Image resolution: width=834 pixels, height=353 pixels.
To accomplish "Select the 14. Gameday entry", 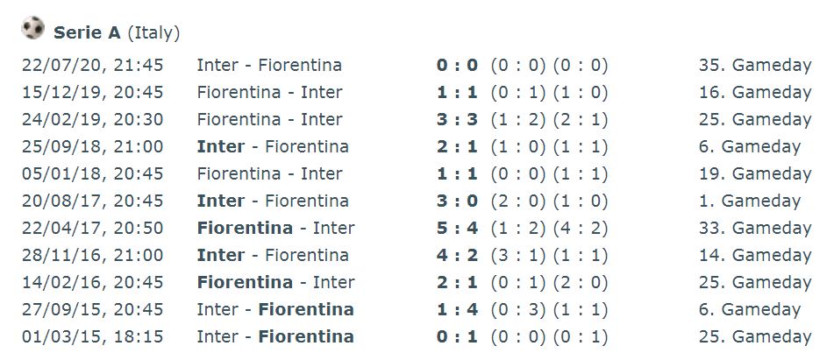I will pos(755,255).
